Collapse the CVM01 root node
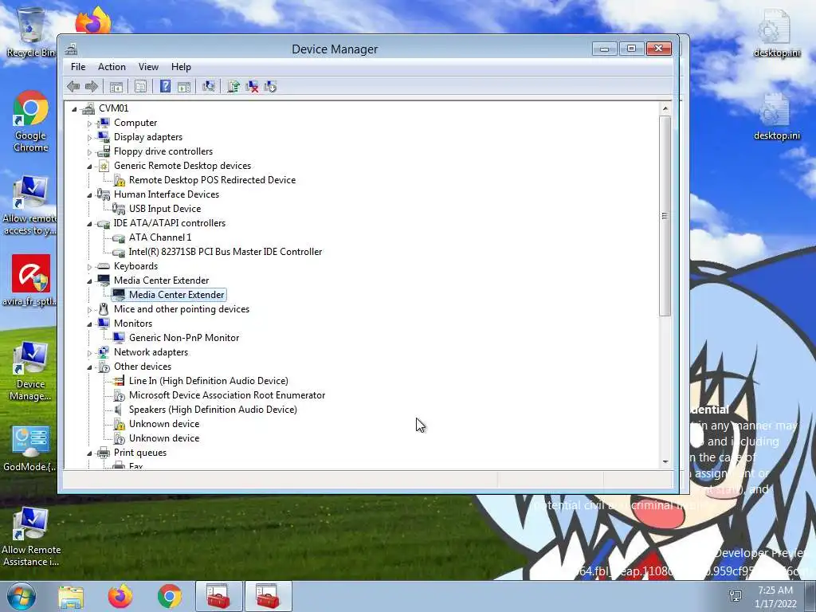 point(74,108)
